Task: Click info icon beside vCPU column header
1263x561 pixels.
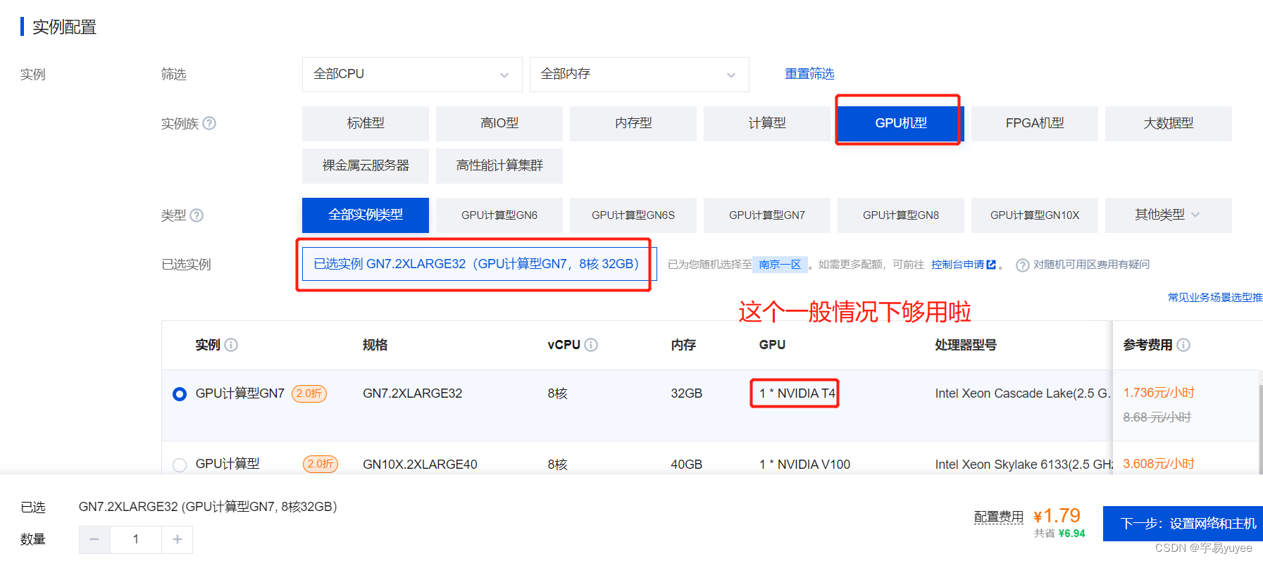Action: (591, 345)
